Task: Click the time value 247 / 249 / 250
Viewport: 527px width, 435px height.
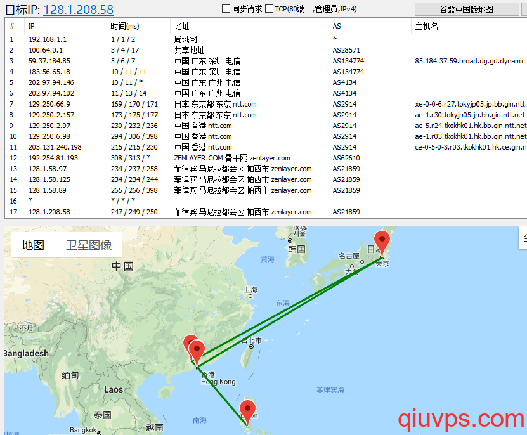Action: point(134,212)
